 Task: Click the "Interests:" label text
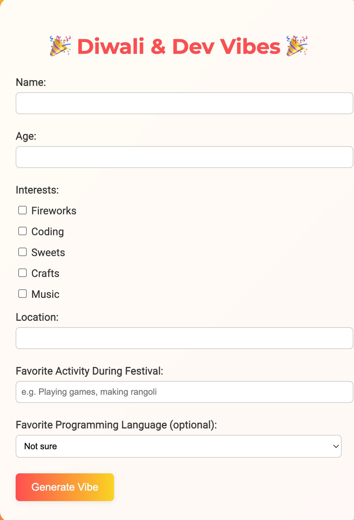tap(37, 190)
